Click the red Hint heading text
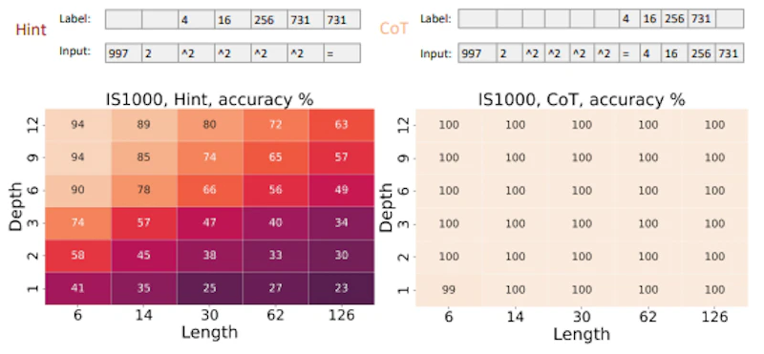764x354 pixels. [x=32, y=30]
